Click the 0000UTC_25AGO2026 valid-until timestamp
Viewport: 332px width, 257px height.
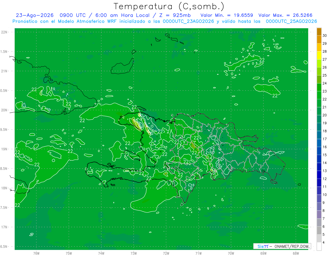(x=291, y=21)
